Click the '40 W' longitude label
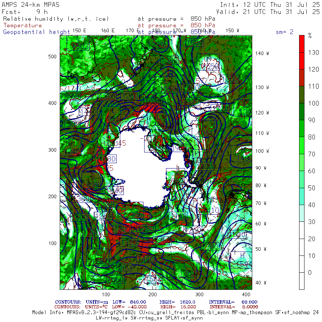Image resolution: width=322 pixels, height=322 pixels. (261, 283)
